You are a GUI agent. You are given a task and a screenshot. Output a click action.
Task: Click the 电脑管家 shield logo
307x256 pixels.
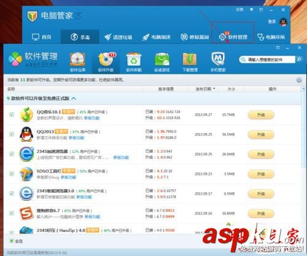coord(33,16)
